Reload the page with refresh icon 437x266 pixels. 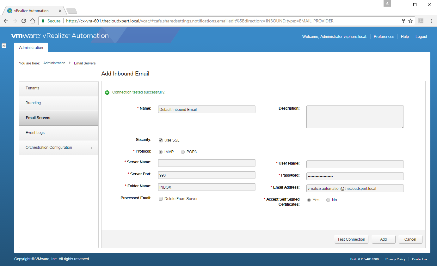pyautogui.click(x=24, y=21)
